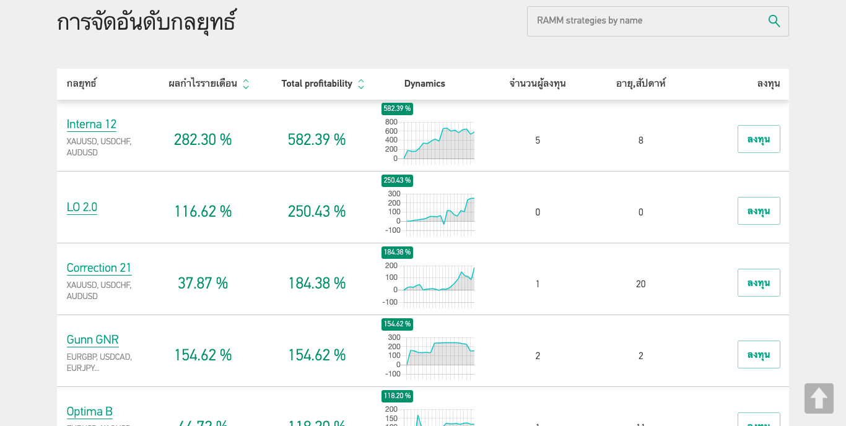The width and height of the screenshot is (846, 426).
Task: Invest (ลงทุน) in Gunn GNR
Action: tap(759, 354)
